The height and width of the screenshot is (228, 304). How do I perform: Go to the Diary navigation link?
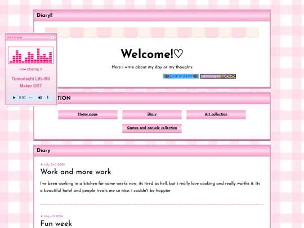coord(152,114)
